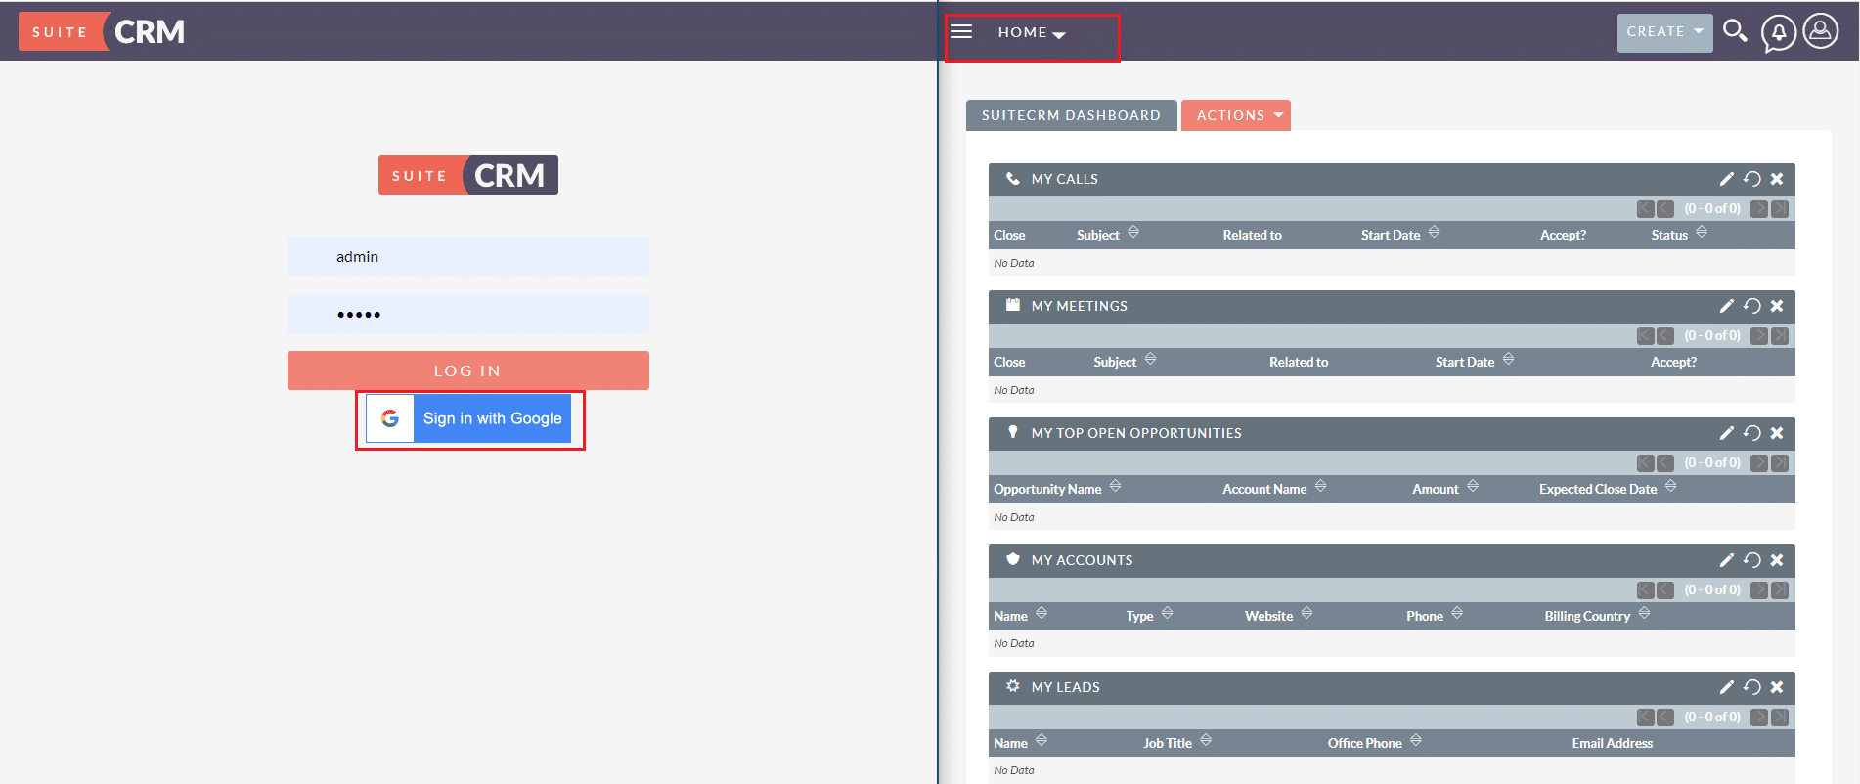Screen dimensions: 1860x784
Task: Refresh the My Leads dashlet
Action: click(1751, 687)
